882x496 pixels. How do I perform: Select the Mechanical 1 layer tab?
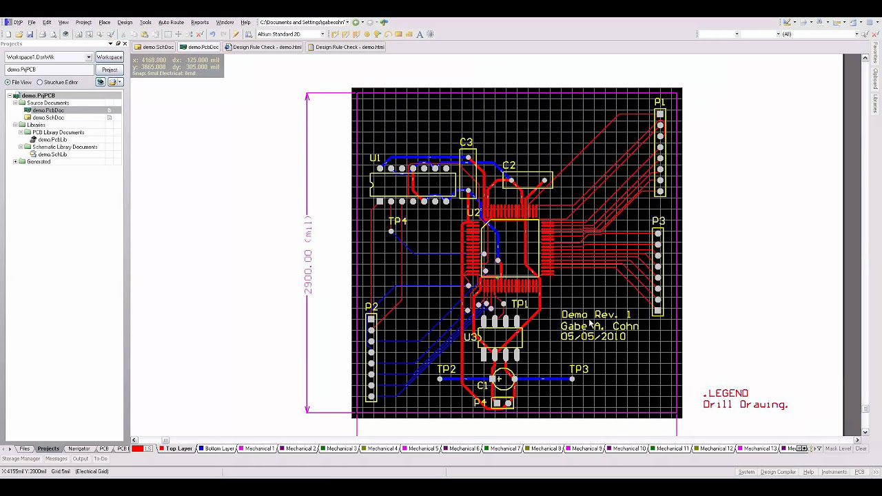(x=258, y=448)
